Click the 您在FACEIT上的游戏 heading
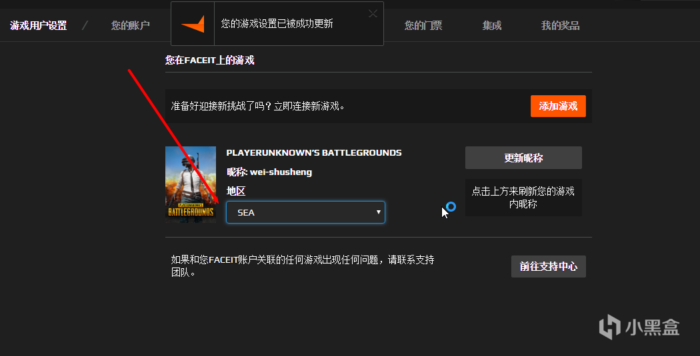The image size is (700, 356). click(x=209, y=61)
